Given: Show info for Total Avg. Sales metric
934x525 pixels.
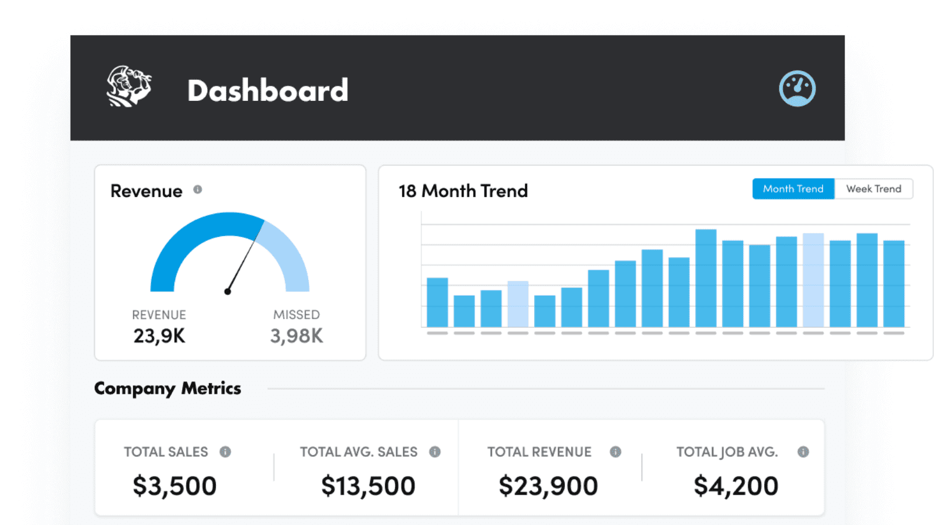Looking at the screenshot, I should click(435, 452).
